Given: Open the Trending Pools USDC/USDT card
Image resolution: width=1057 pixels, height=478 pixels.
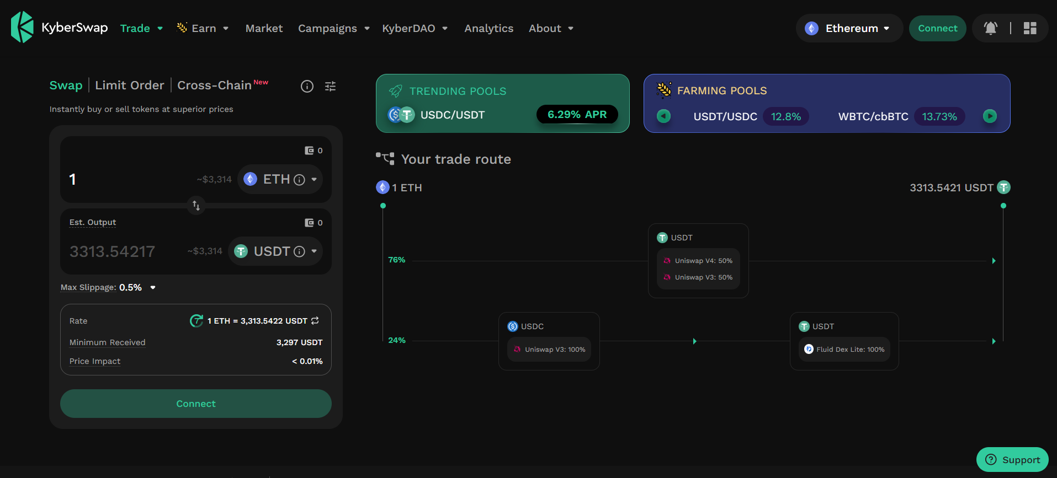Looking at the screenshot, I should 502,104.
